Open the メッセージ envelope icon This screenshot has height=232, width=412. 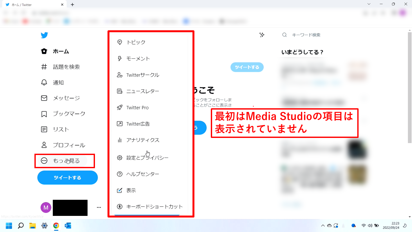tap(44, 98)
